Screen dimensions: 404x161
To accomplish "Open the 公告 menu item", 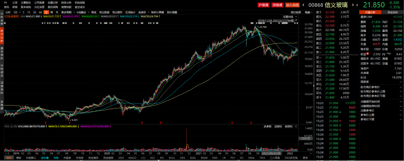I will (15, 3).
